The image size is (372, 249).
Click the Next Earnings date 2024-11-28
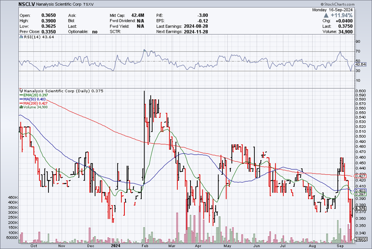point(196,32)
